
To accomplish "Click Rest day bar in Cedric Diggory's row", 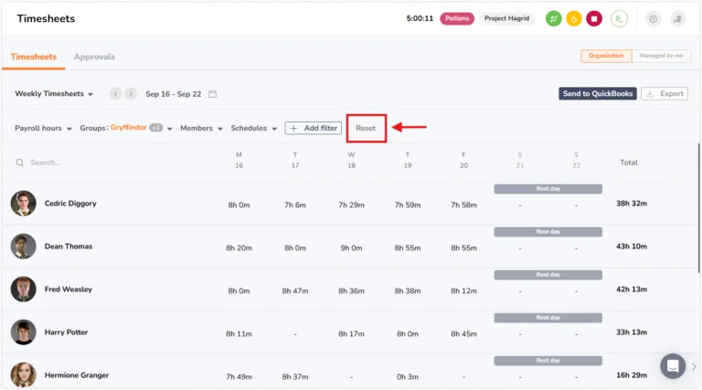I will click(x=548, y=189).
